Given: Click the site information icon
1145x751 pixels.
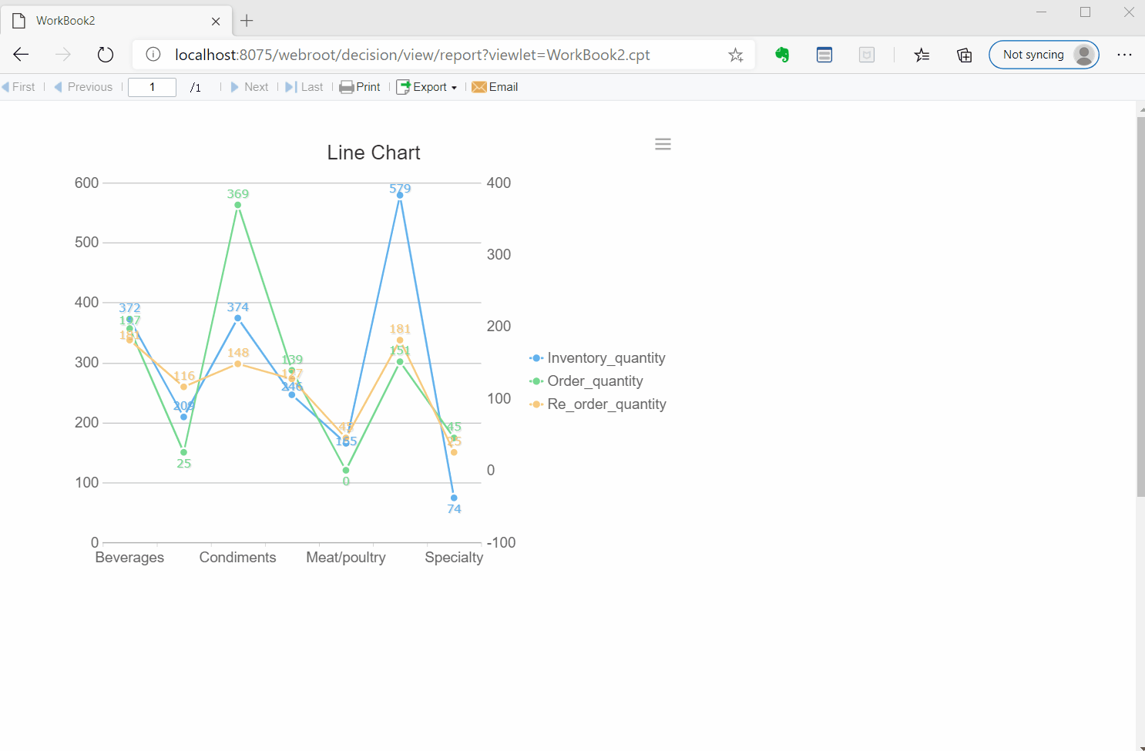Looking at the screenshot, I should (x=153, y=55).
